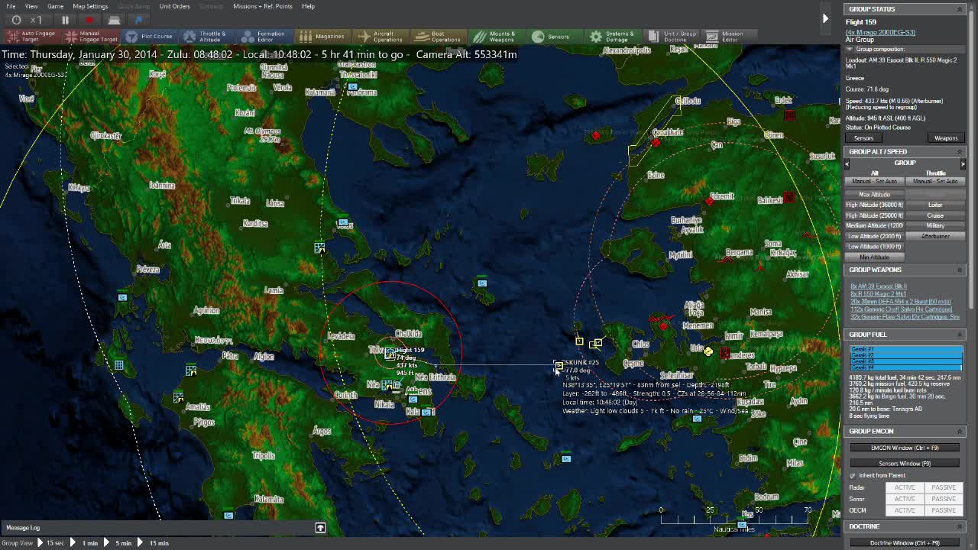Open Unit / Group Doctrine
The width and height of the screenshot is (978, 550).
tap(672, 36)
